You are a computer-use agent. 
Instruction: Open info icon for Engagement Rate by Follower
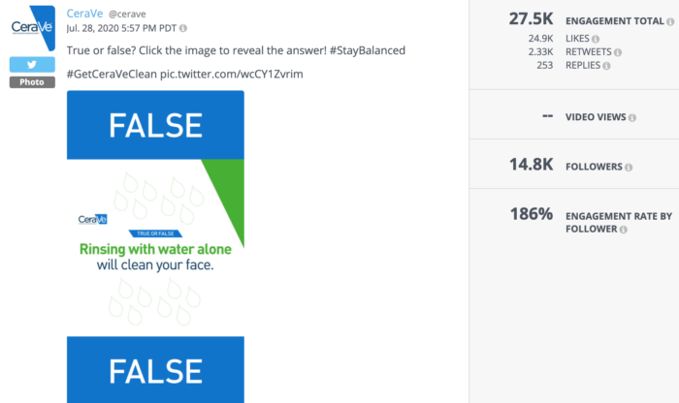coord(624,230)
